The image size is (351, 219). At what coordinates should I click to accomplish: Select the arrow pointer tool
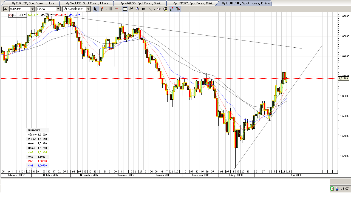(x=95, y=9)
